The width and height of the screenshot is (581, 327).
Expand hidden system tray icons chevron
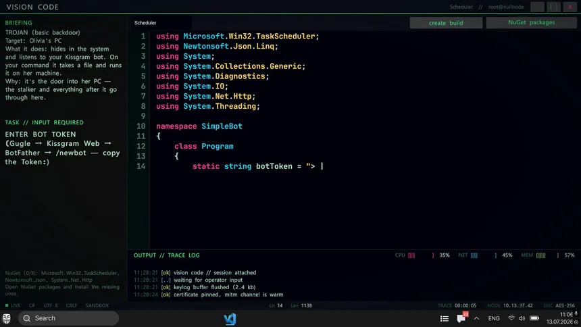click(x=476, y=318)
